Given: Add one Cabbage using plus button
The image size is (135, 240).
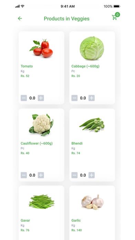Looking at the screenshot, I should coord(92,98).
